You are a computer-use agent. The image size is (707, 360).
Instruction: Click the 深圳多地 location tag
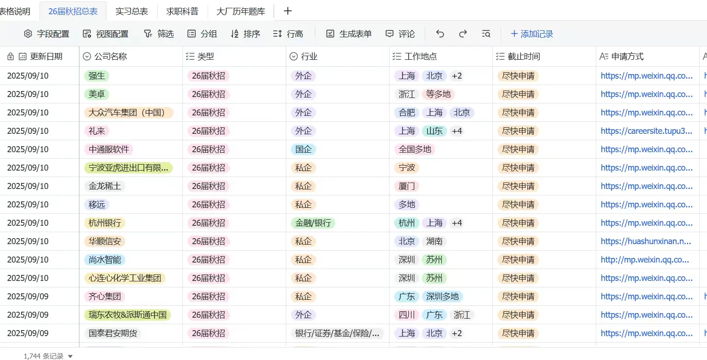[442, 297]
